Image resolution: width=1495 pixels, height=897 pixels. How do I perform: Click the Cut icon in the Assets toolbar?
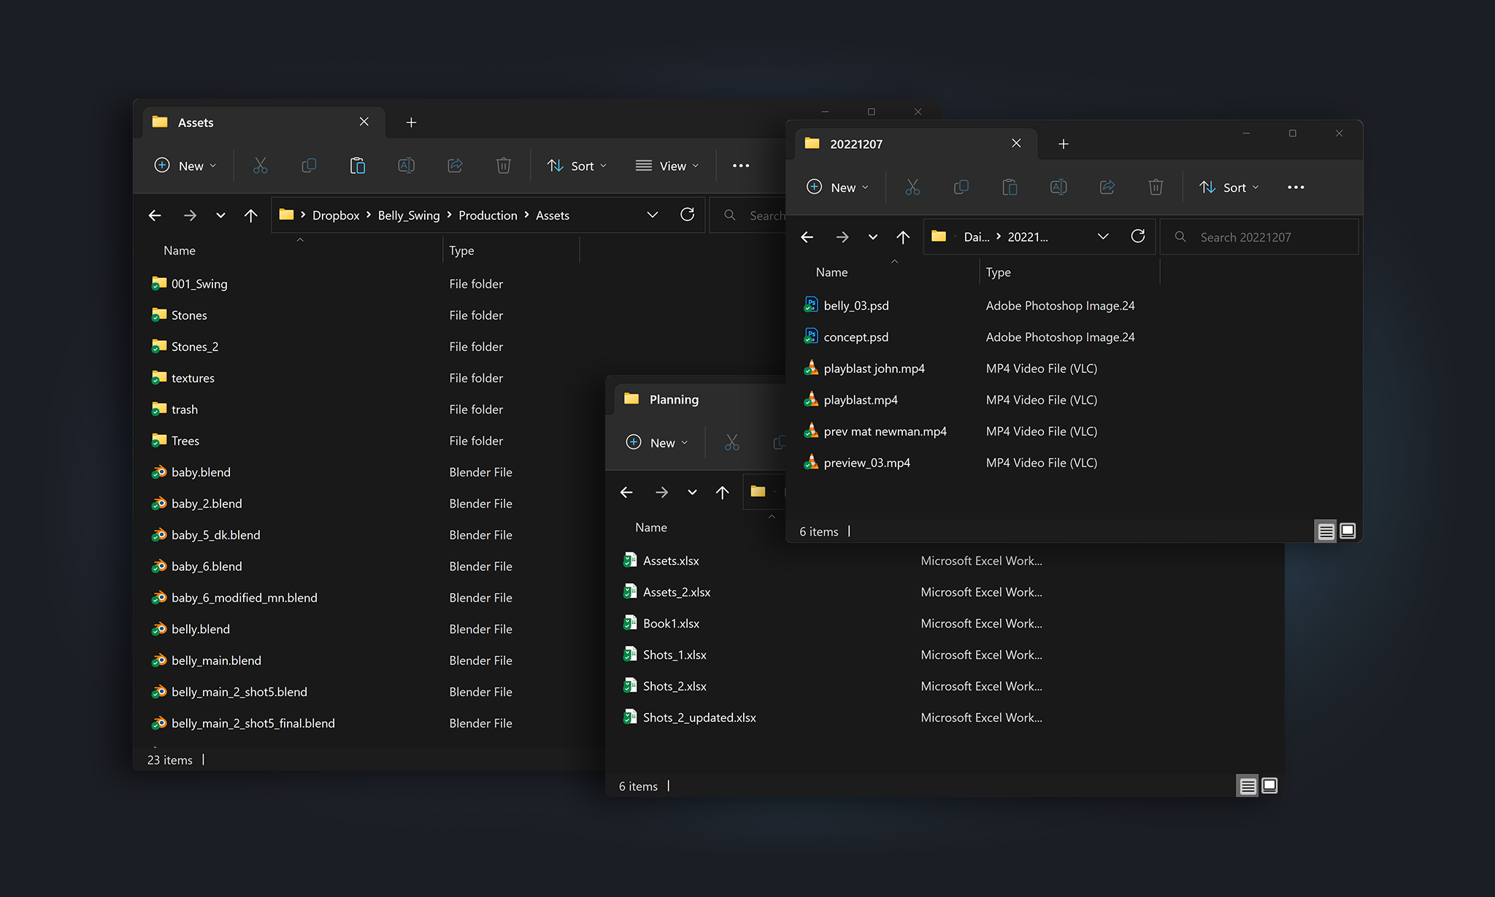tap(261, 166)
